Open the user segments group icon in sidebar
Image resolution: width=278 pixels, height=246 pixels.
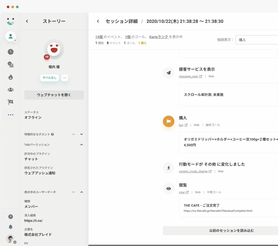point(10,89)
